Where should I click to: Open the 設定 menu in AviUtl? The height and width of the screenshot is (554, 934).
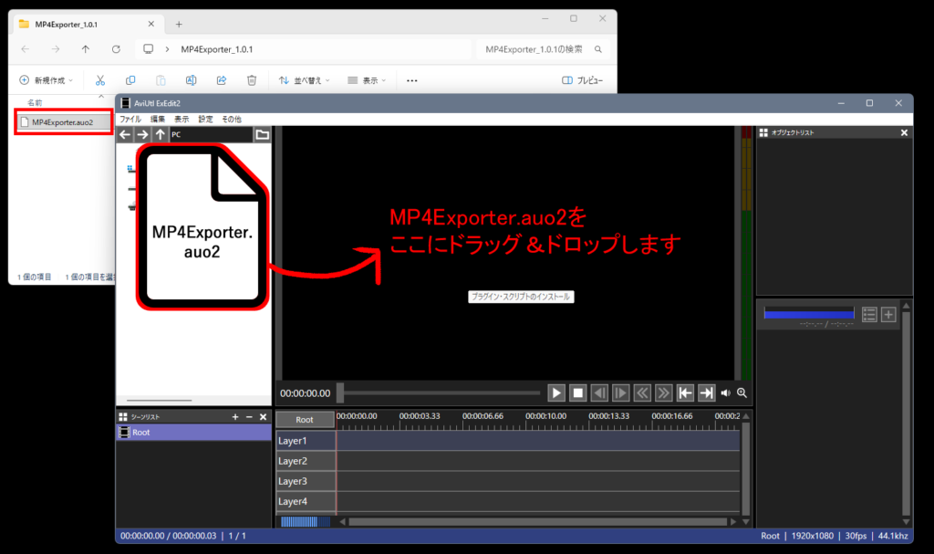[205, 120]
